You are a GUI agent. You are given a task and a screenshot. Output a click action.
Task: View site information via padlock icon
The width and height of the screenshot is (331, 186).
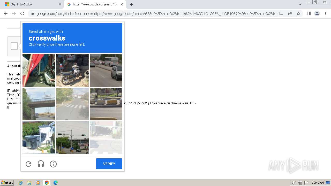pyautogui.click(x=32, y=13)
